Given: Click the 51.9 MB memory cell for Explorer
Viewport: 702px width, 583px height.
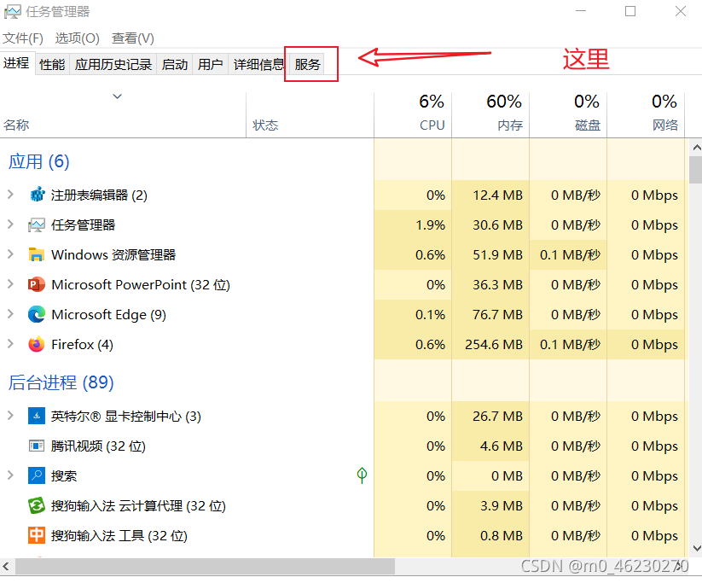Looking at the screenshot, I should click(490, 254).
